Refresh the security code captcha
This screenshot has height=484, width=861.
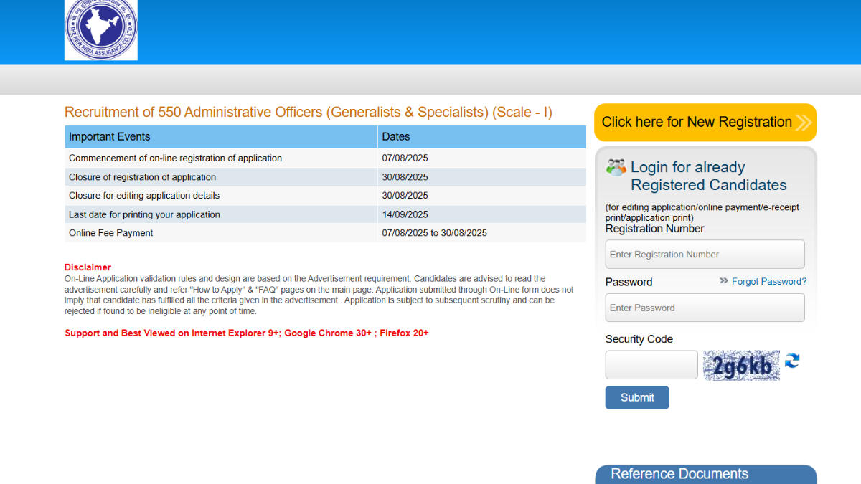click(792, 361)
